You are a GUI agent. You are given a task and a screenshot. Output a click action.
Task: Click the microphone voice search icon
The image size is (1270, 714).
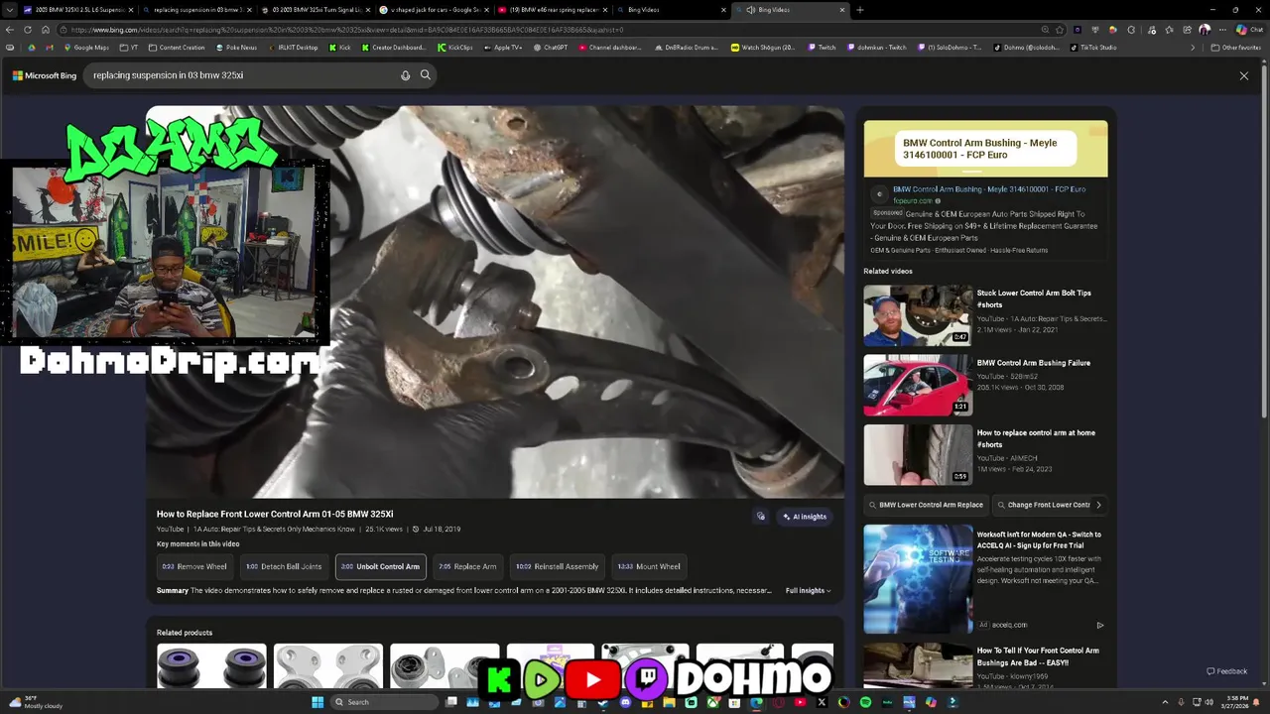pos(405,75)
